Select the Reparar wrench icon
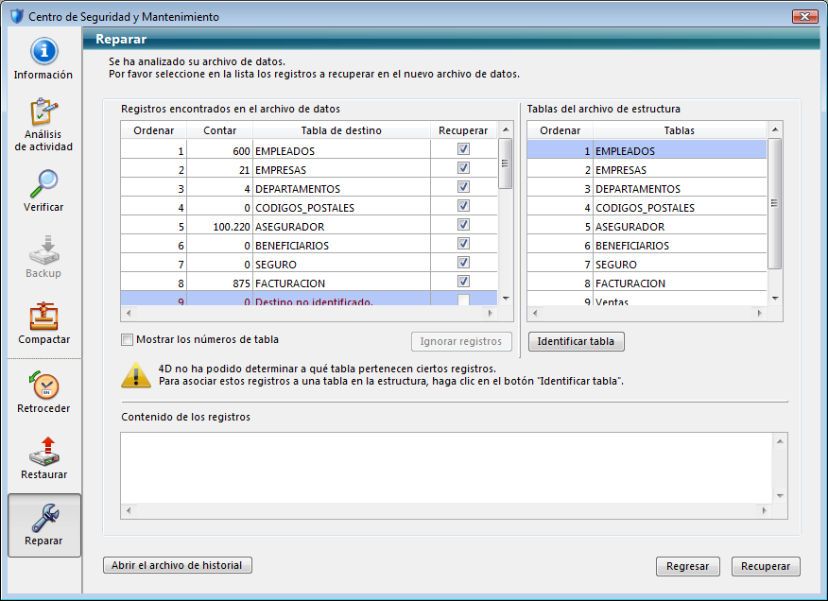The height and width of the screenshot is (601, 828). pyautogui.click(x=43, y=517)
